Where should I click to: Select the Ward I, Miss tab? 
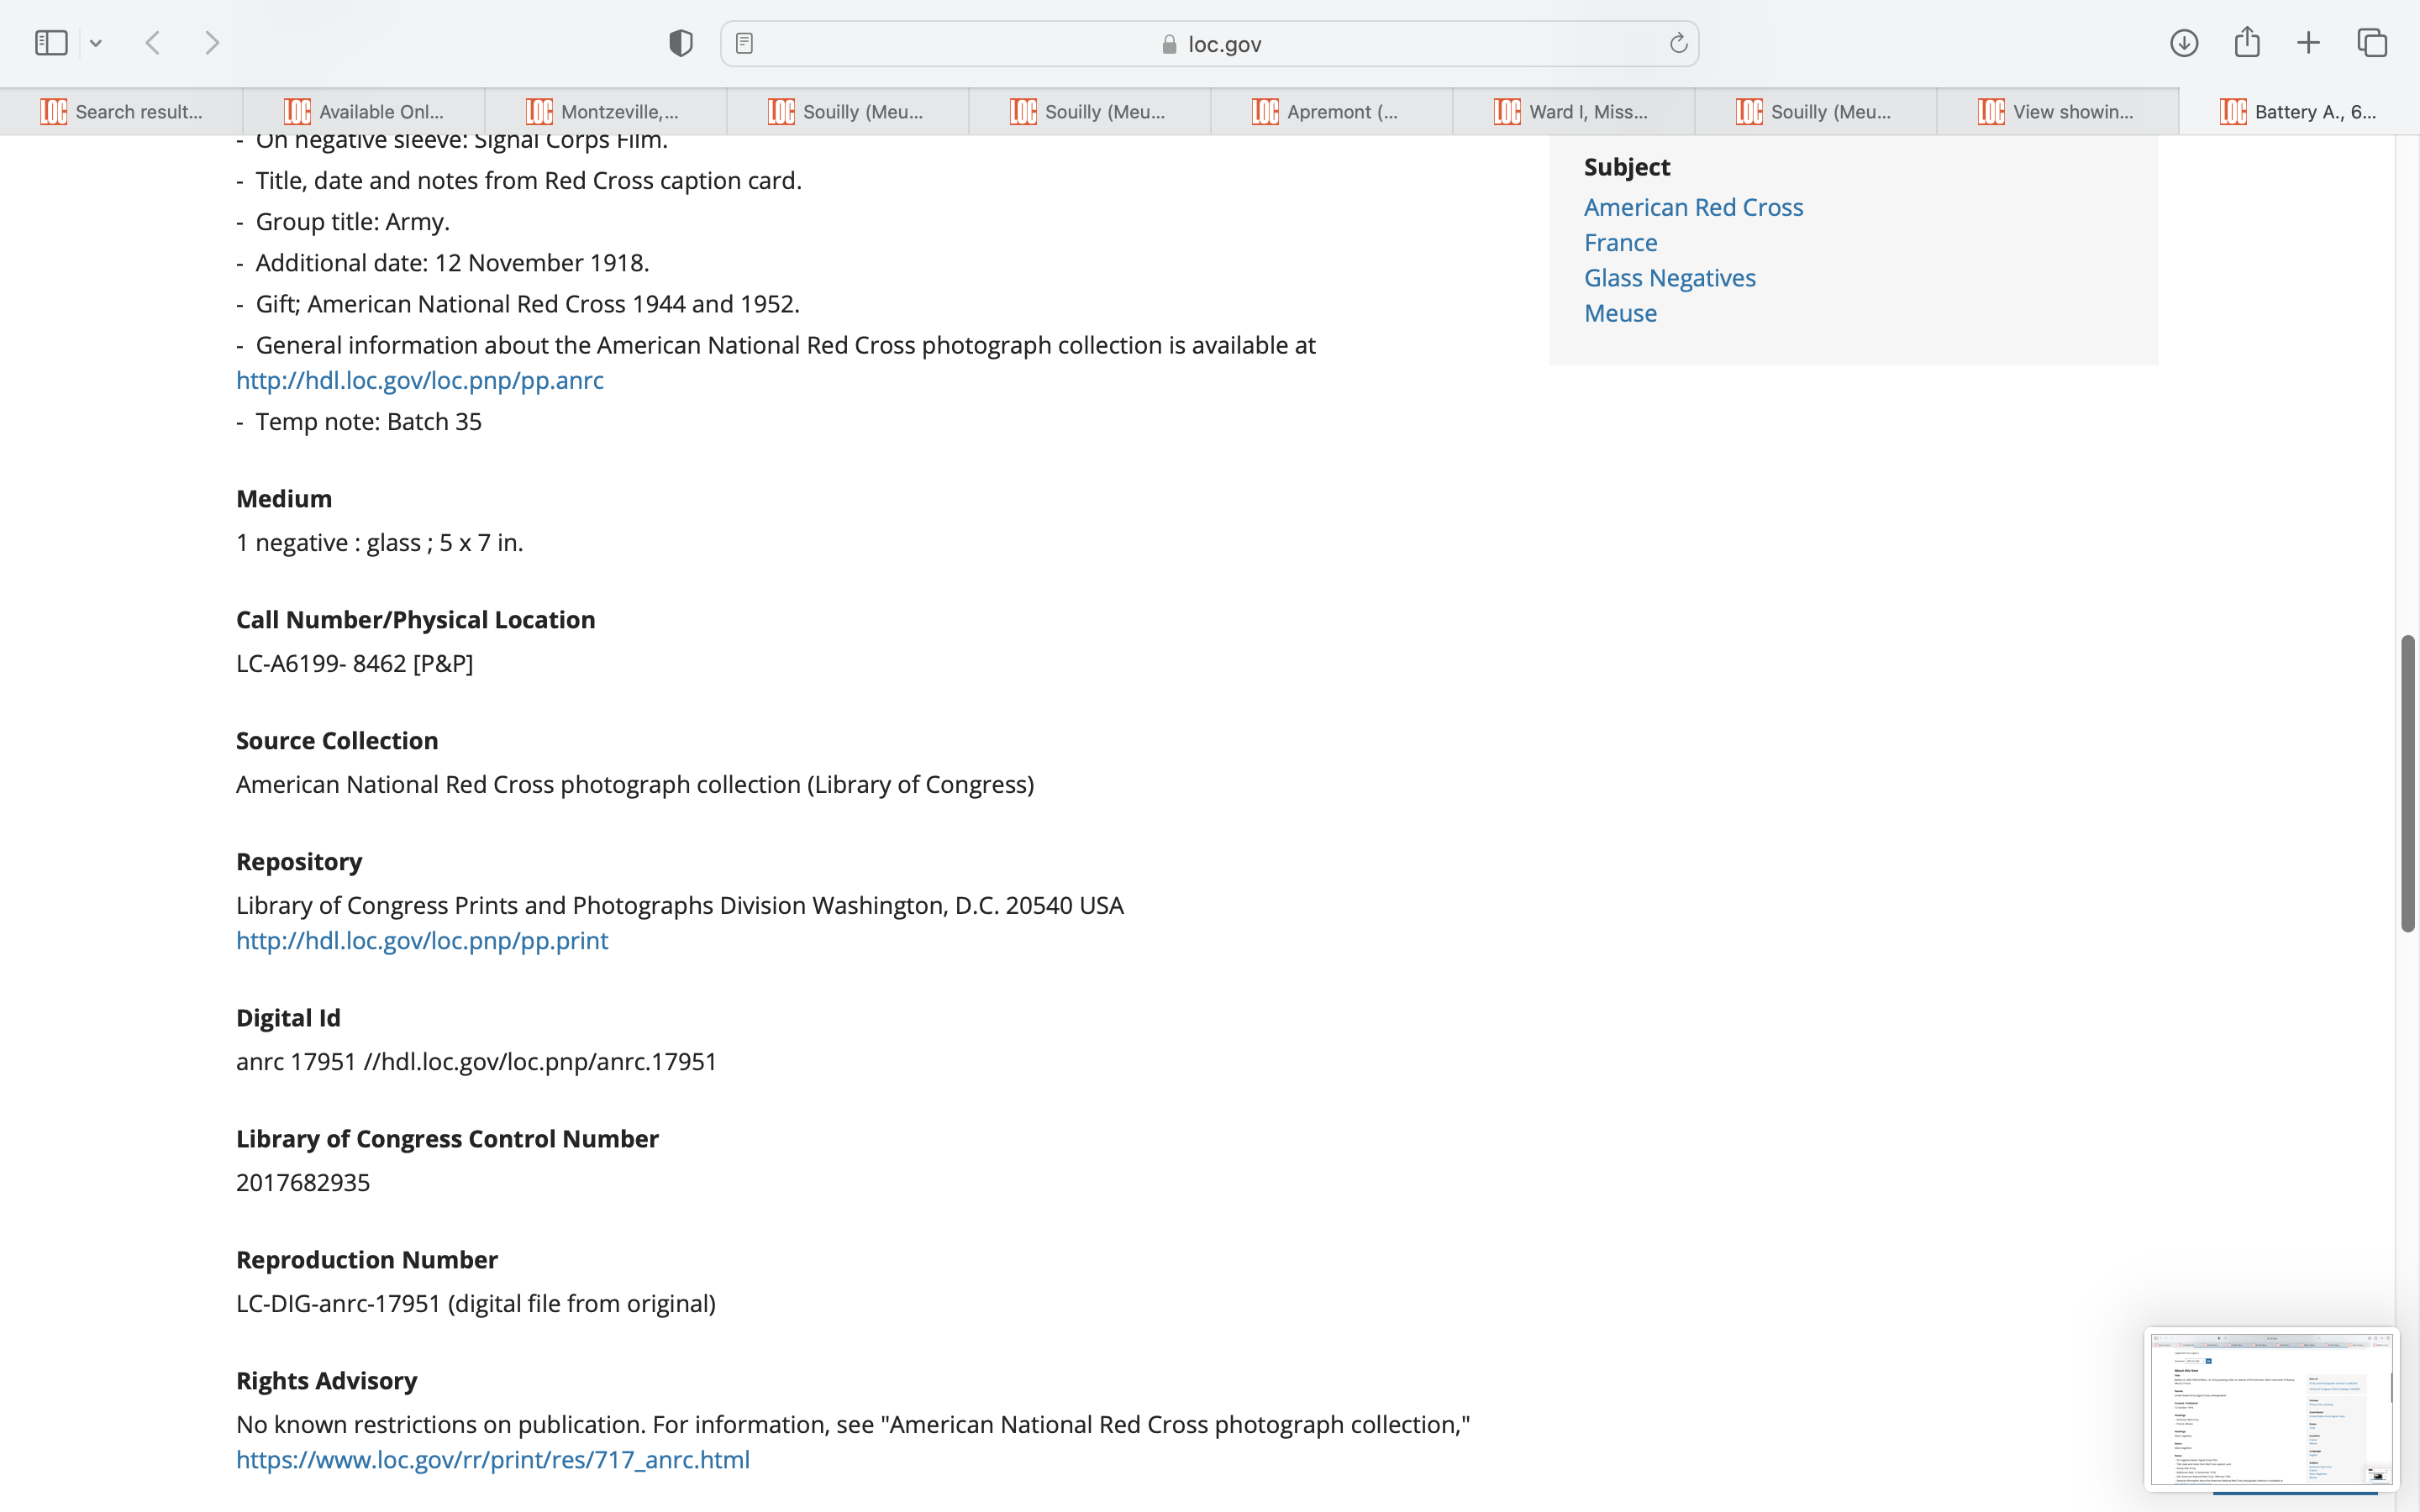pos(1573,112)
